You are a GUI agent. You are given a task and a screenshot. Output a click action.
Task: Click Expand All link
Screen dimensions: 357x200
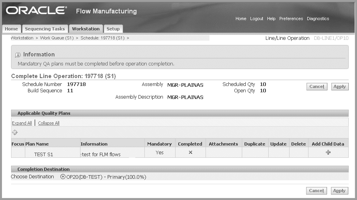click(22, 123)
